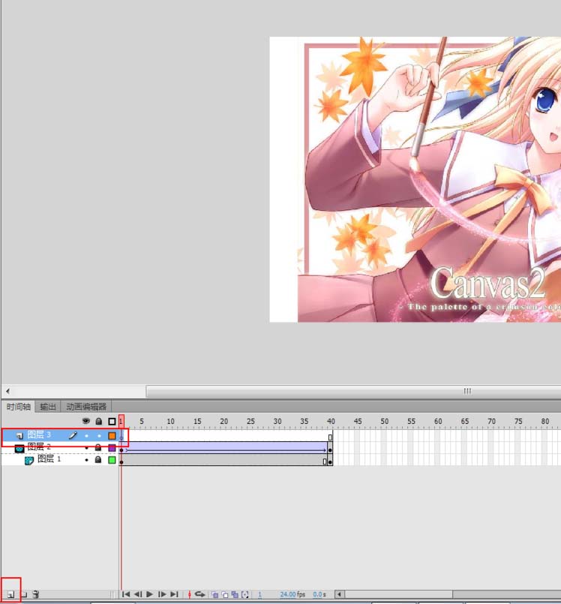This screenshot has height=604, width=561.
Task: Click the outline square in layer header
Action: [112, 422]
